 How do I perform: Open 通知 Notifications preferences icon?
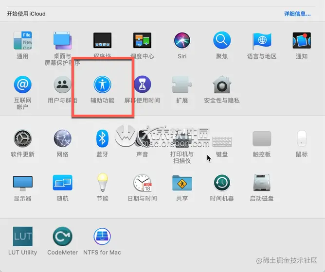[302, 40]
